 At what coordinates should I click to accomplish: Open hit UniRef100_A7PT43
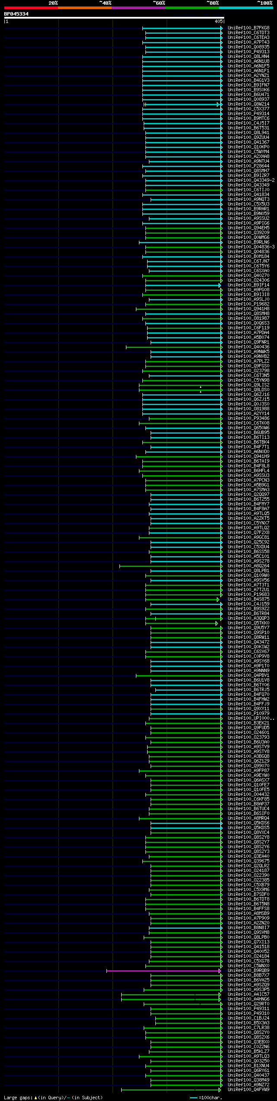(248, 42)
